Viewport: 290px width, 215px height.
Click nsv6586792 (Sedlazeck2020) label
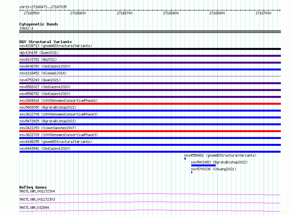click(45, 94)
